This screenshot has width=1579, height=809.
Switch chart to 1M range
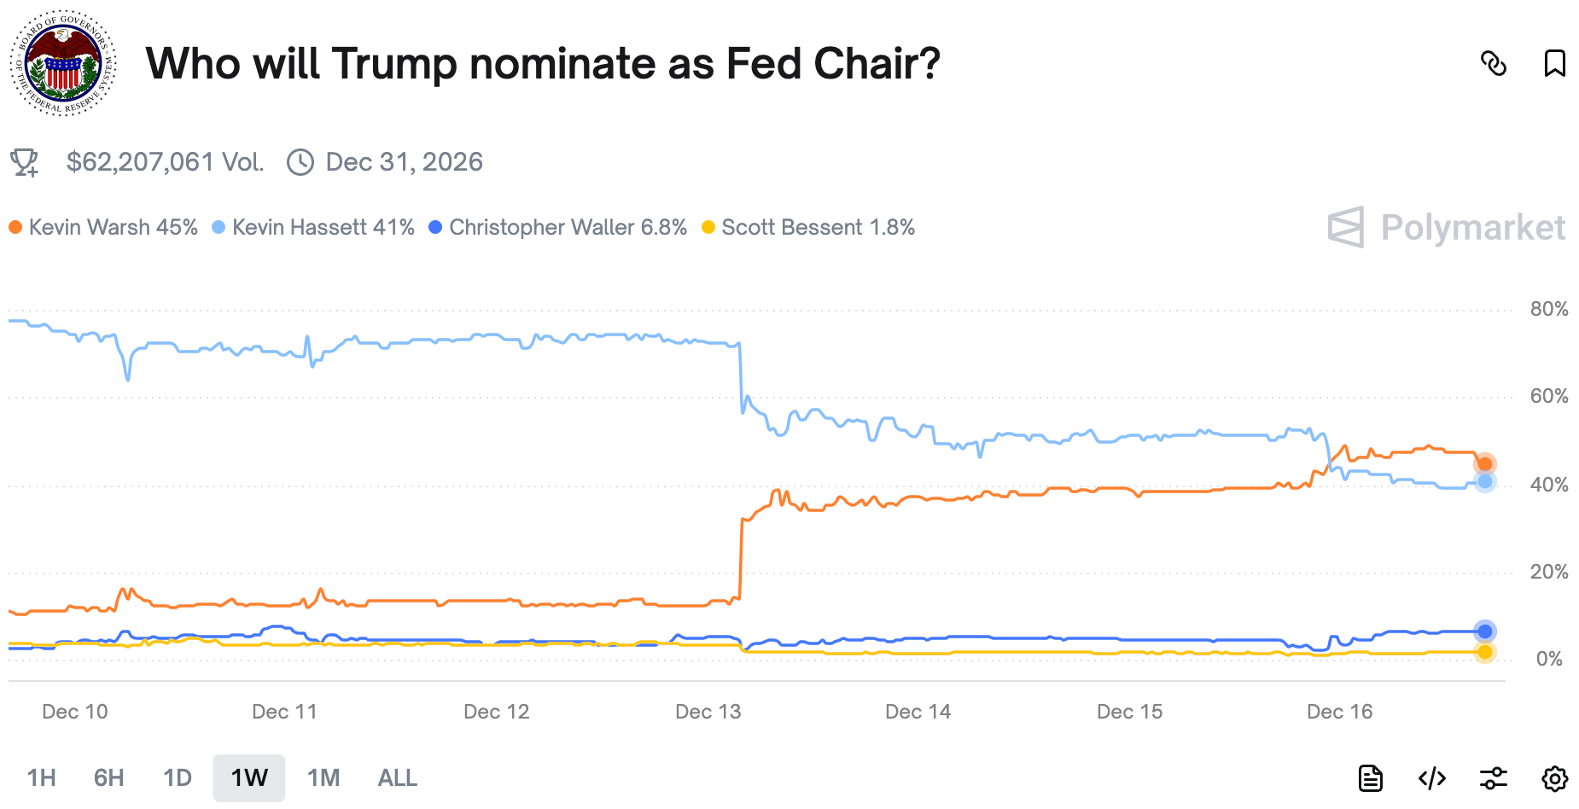point(323,778)
